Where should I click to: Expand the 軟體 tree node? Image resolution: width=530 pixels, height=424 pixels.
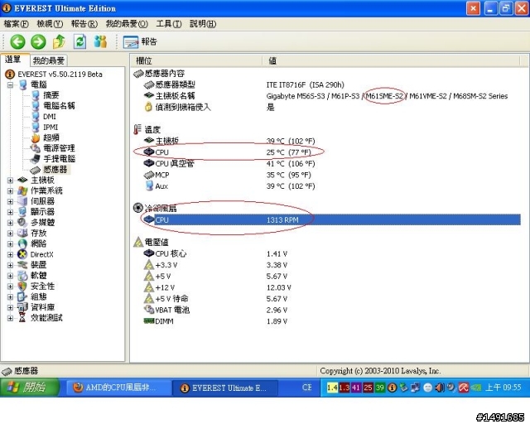[x=10, y=276]
